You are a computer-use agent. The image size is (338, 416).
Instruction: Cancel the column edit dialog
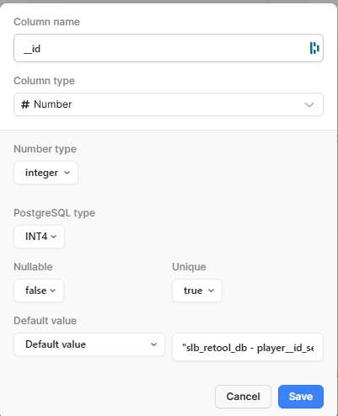click(x=243, y=397)
